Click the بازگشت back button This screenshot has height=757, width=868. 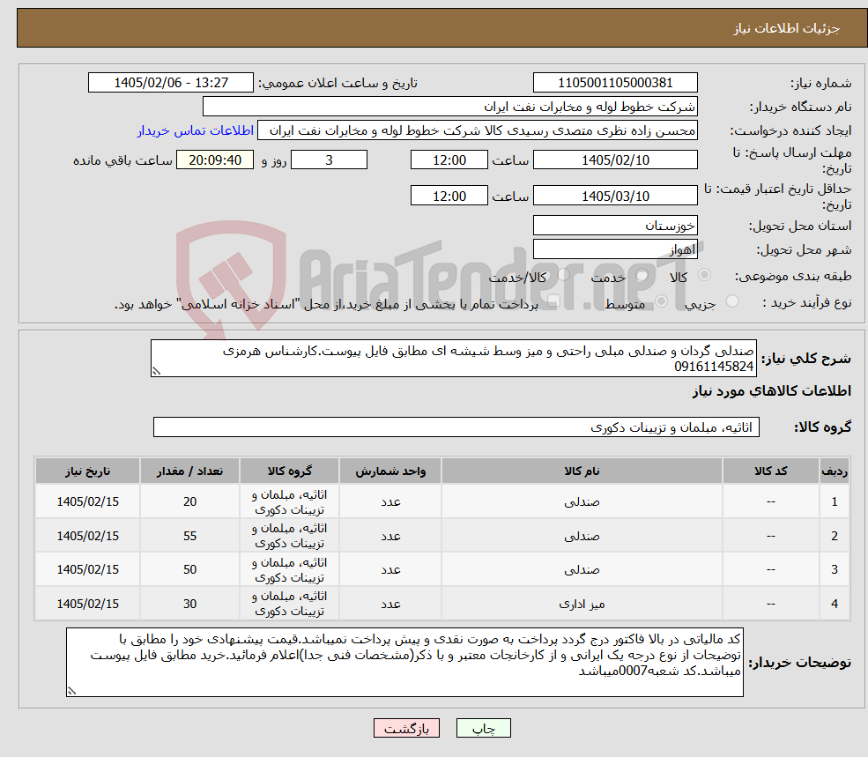(x=406, y=728)
